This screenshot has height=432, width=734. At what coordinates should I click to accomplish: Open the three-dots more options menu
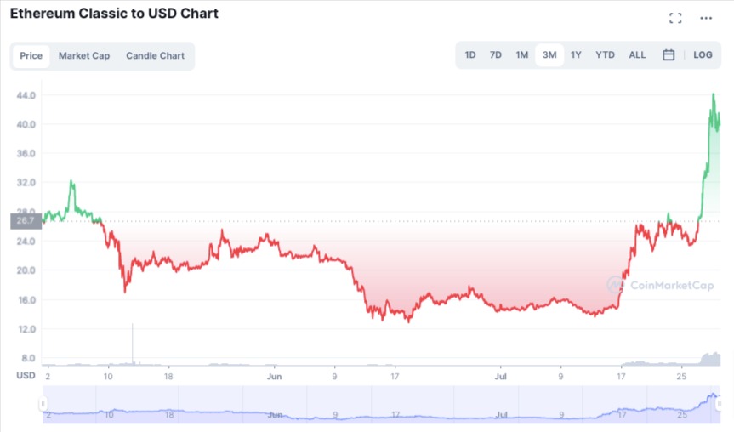[706, 18]
